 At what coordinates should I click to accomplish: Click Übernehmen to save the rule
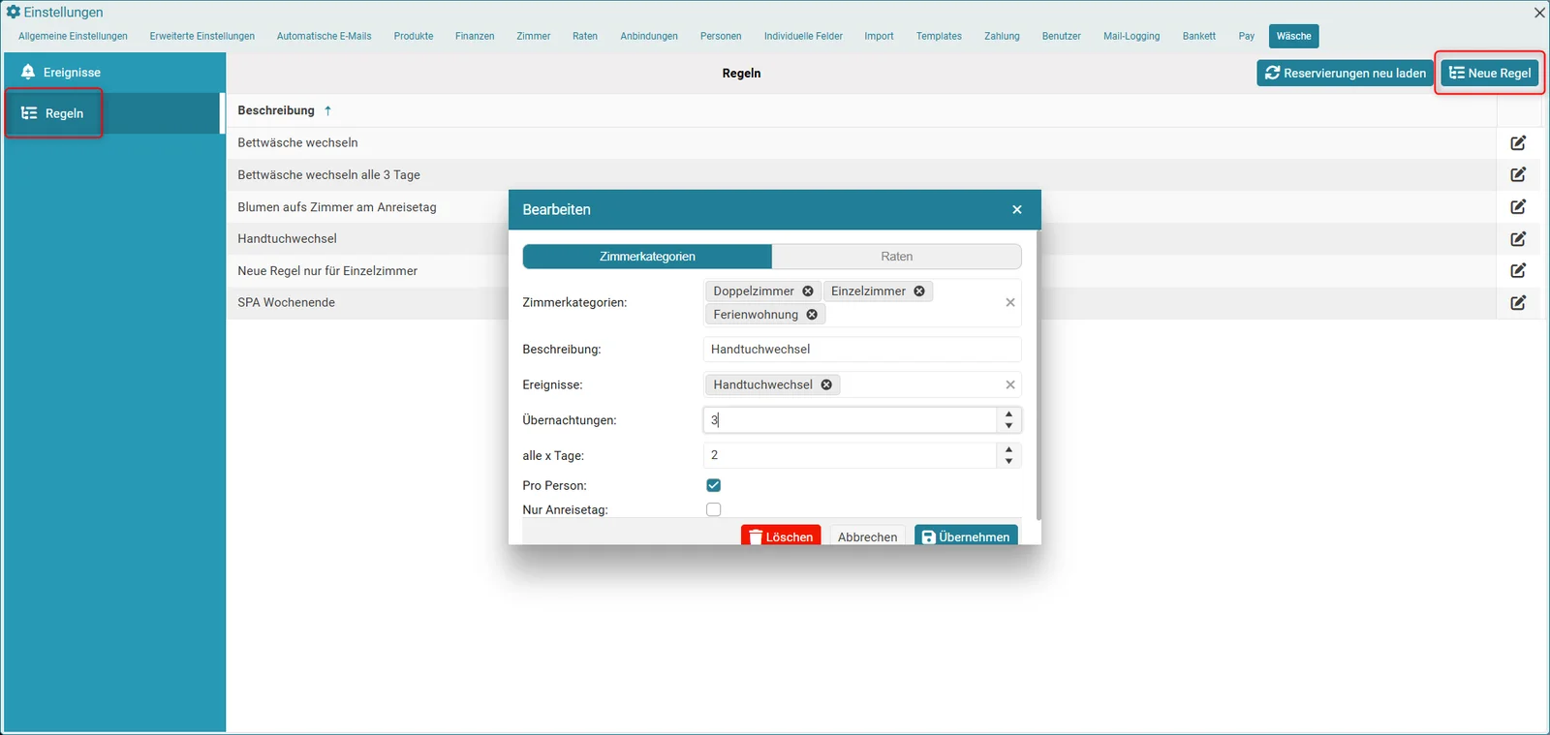click(x=966, y=536)
